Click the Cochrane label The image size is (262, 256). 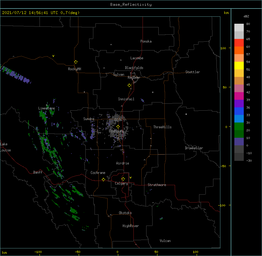pos(98,173)
